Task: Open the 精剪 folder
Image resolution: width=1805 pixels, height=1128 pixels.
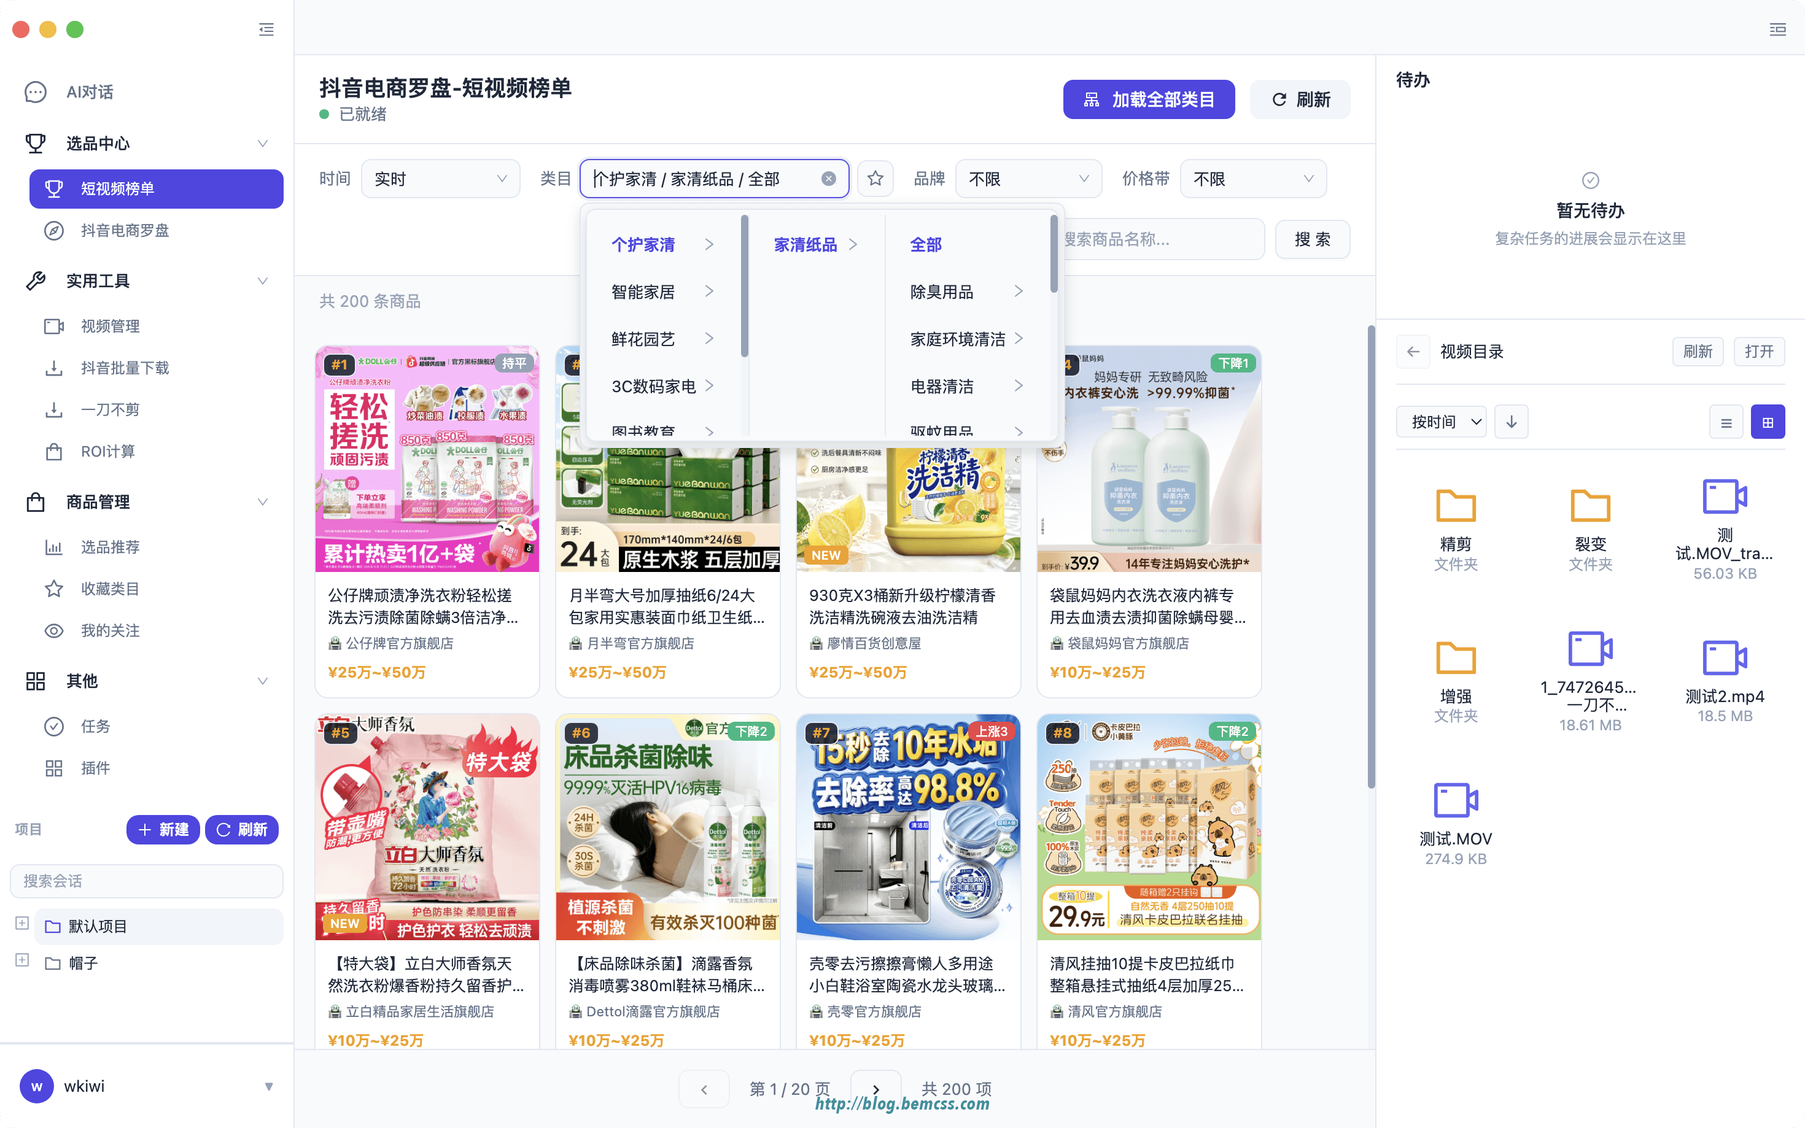Action: point(1455,528)
